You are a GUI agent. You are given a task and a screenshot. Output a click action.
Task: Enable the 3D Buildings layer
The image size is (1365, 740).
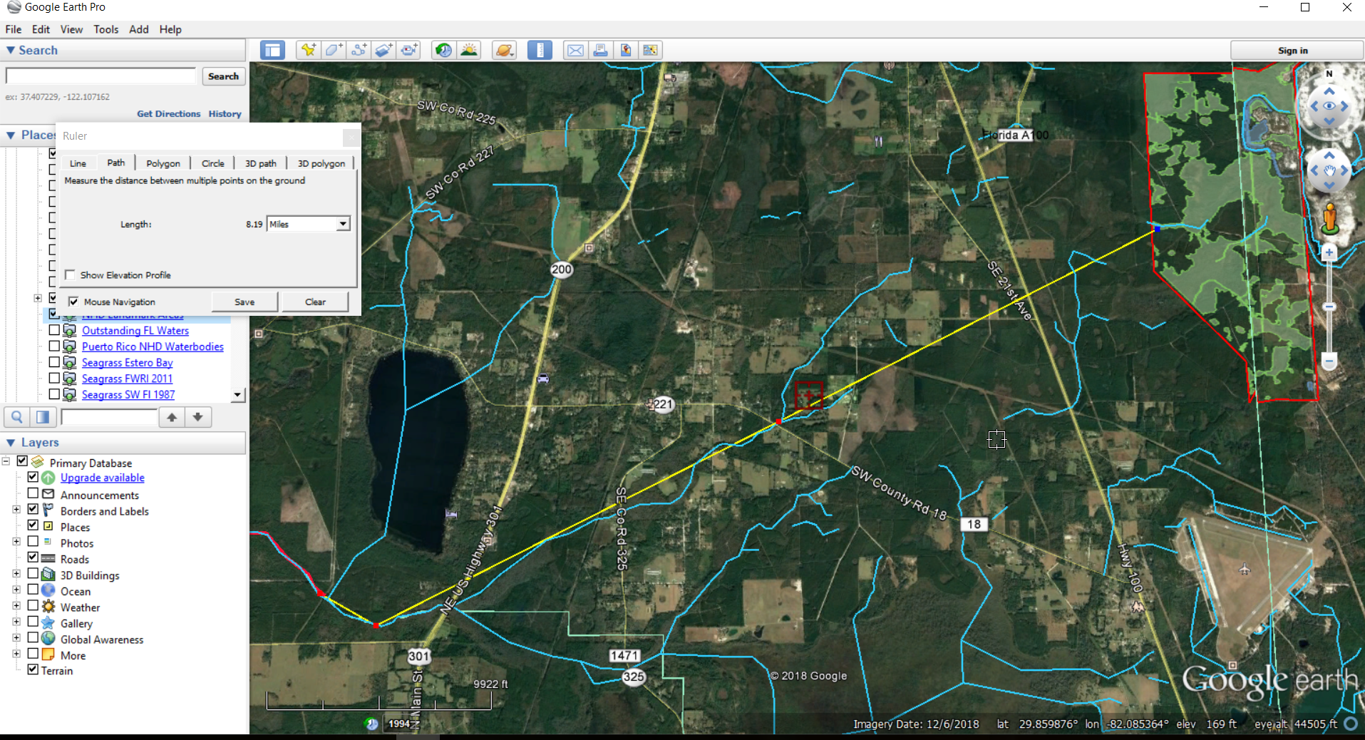click(x=33, y=573)
